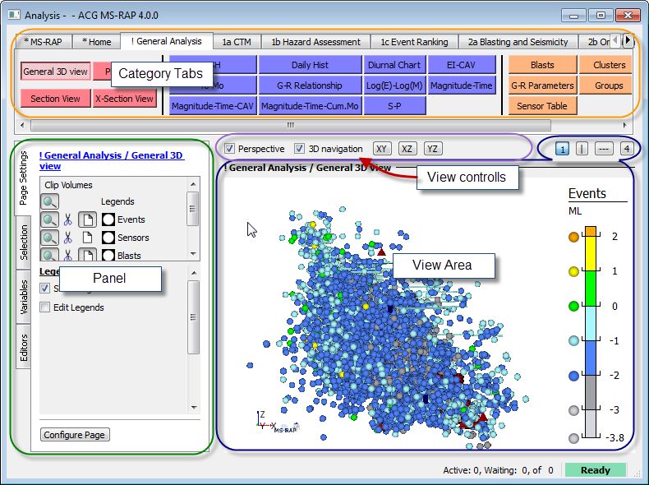Click the yellow segment of ML color bar

[591, 253]
